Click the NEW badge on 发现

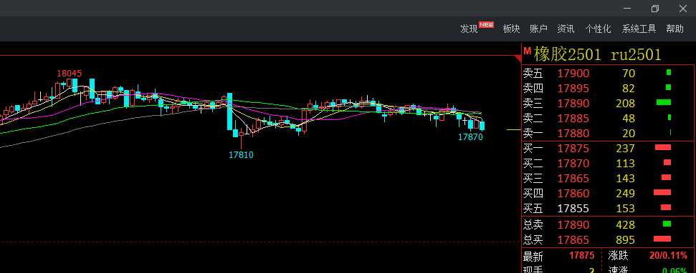487,25
